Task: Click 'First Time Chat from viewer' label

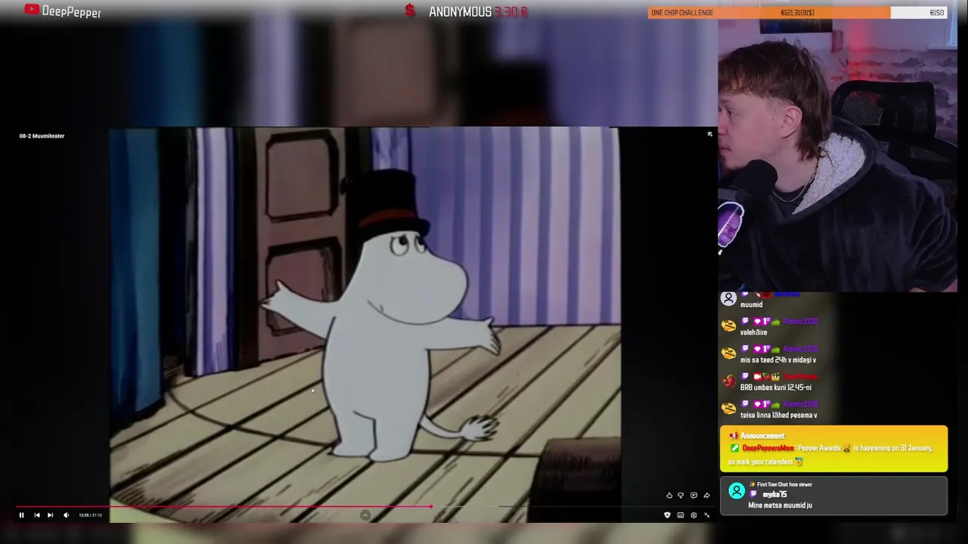Action: tap(784, 485)
